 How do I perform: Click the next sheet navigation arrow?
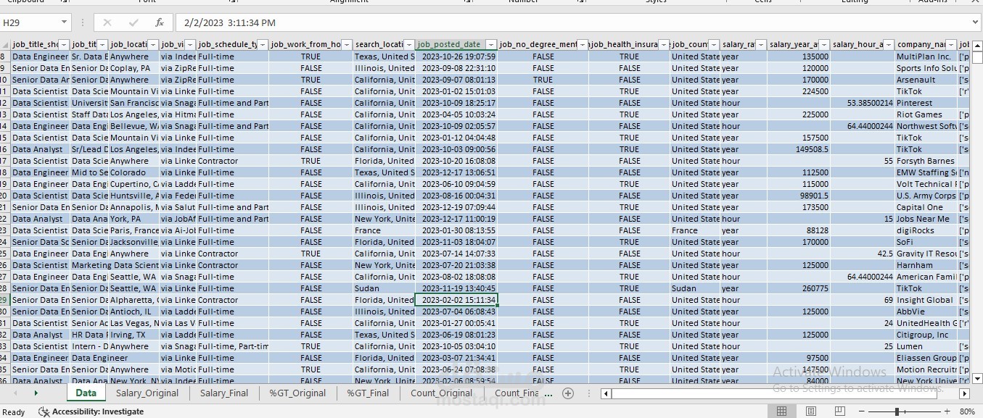point(36,393)
